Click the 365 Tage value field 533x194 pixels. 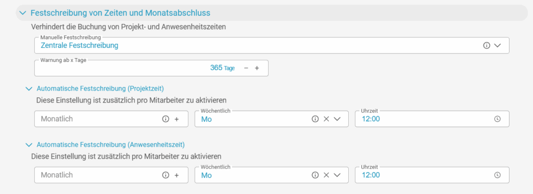tap(151, 68)
